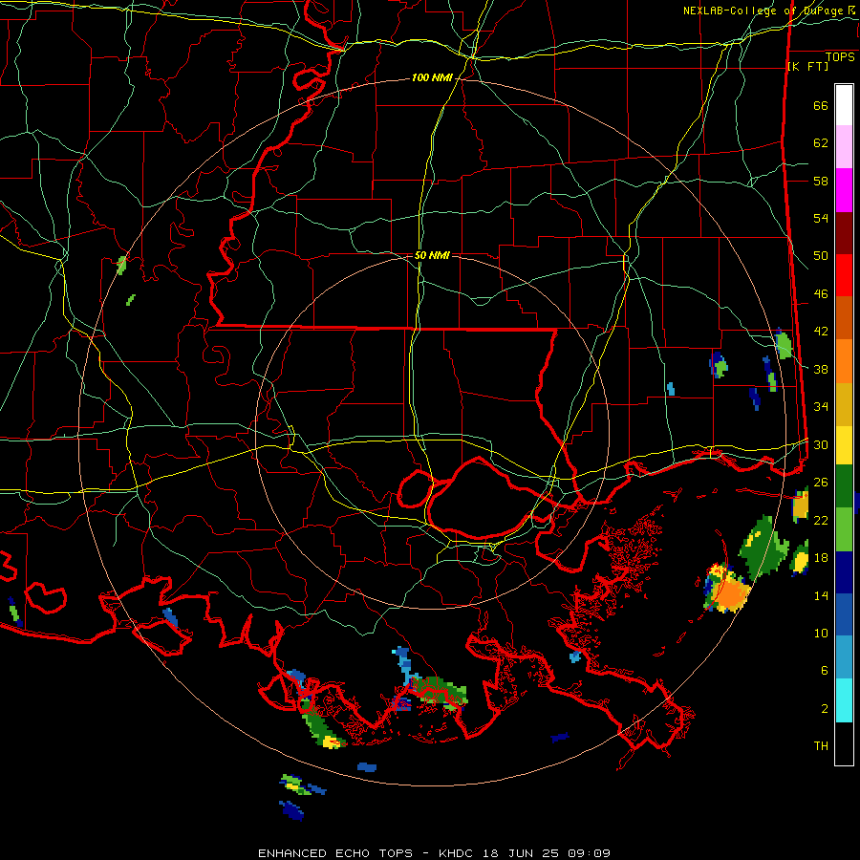The image size is (860, 860).
Task: Click the '58' legend value
Action: pos(821,181)
